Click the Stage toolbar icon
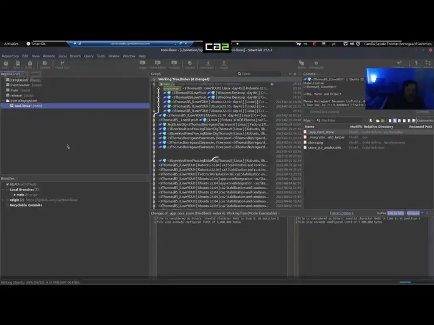434x325 pixels. [x=142, y=63]
